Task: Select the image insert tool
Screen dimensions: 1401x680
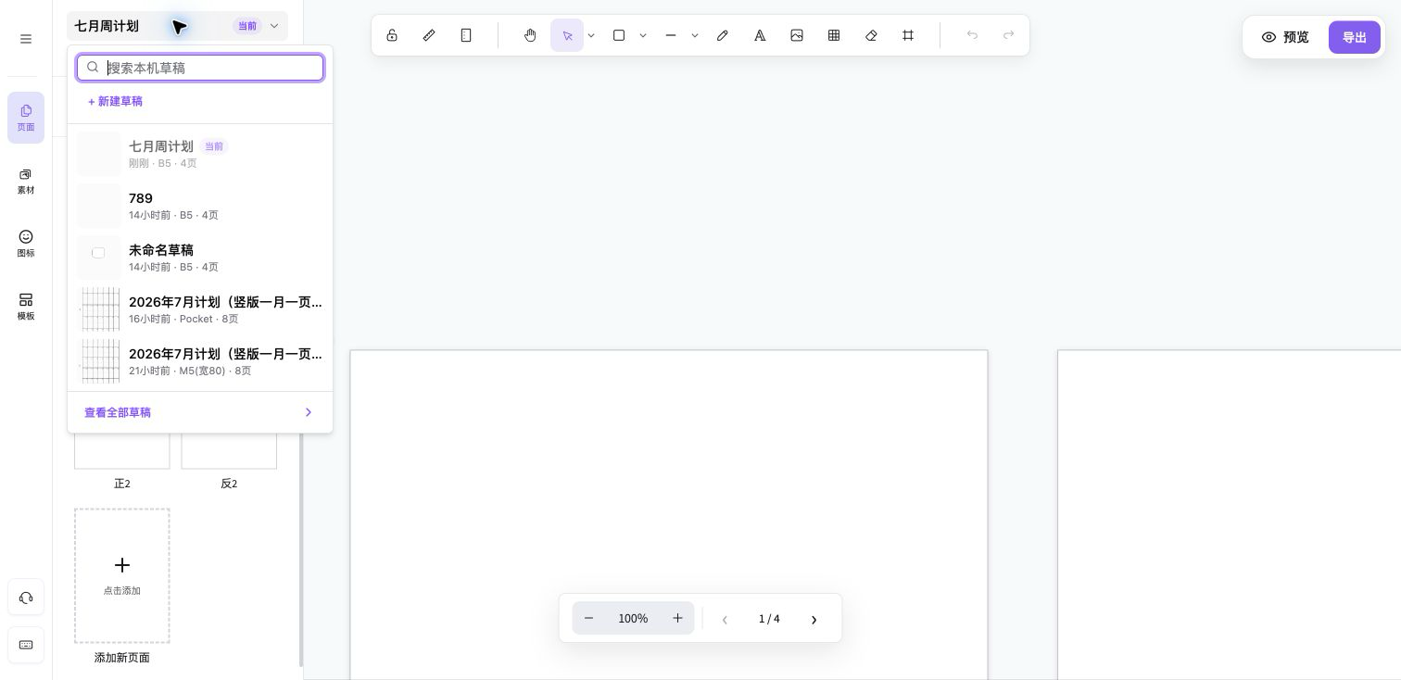Action: pyautogui.click(x=797, y=35)
